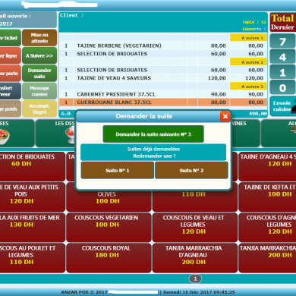
Task: Click Demander la suite suivante N° 3
Action: pyautogui.click(x=153, y=134)
